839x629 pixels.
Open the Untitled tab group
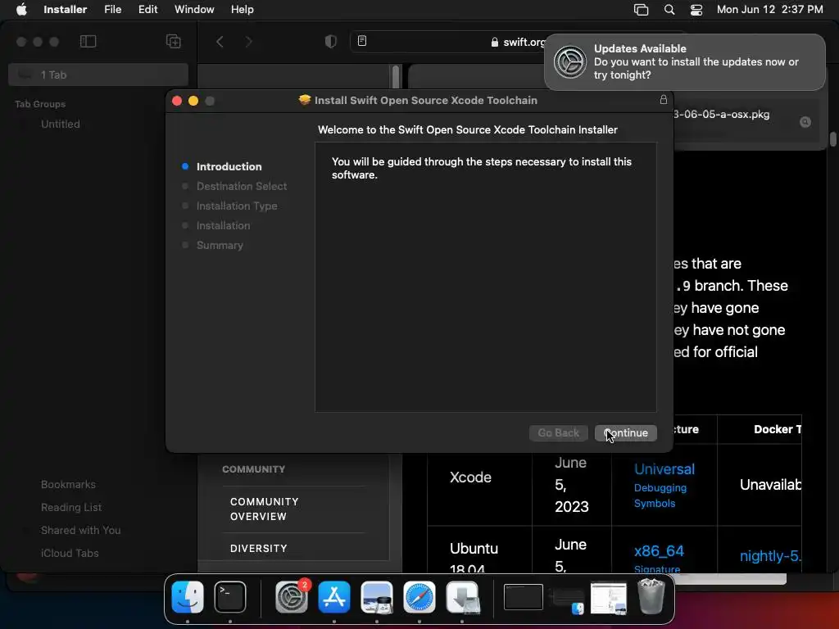coord(60,124)
